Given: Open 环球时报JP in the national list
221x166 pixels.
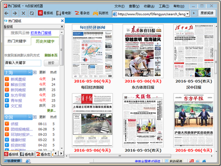Looking at the screenshot, I should [x=22, y=135].
